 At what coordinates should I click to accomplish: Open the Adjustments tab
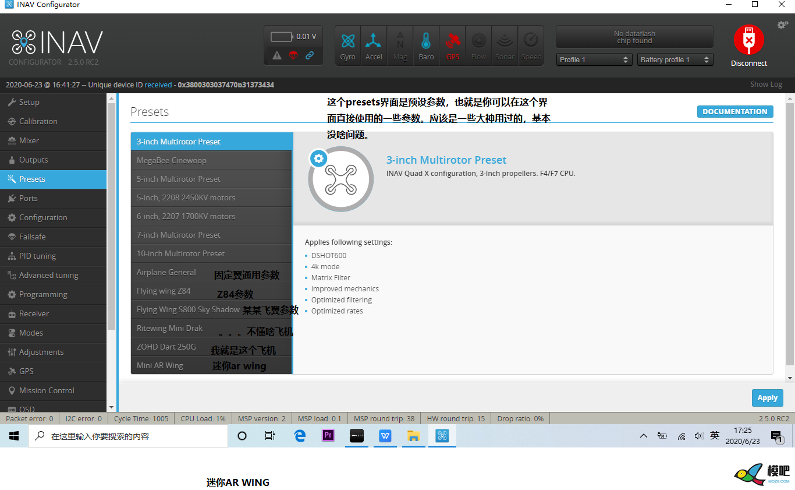point(53,352)
